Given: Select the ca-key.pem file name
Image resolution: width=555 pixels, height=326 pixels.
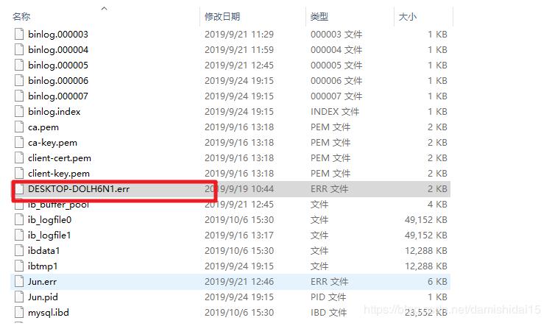Looking at the screenshot, I should [52, 143].
